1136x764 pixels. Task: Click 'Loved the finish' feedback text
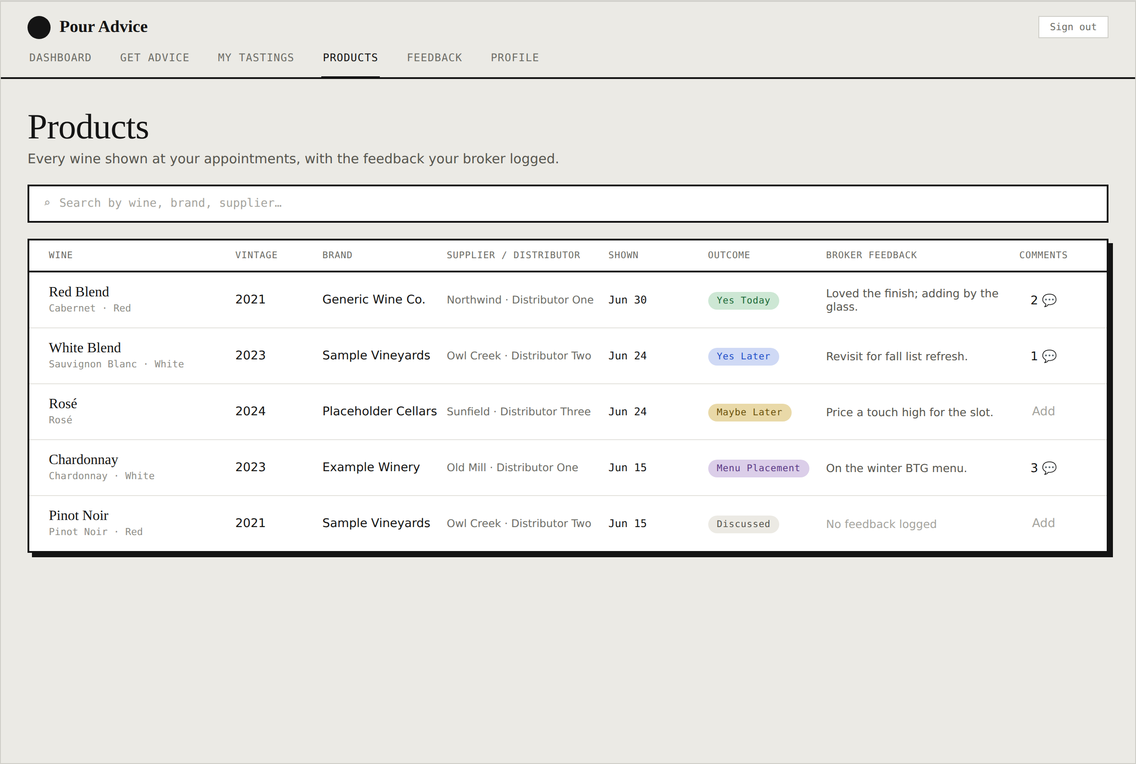[x=912, y=300]
